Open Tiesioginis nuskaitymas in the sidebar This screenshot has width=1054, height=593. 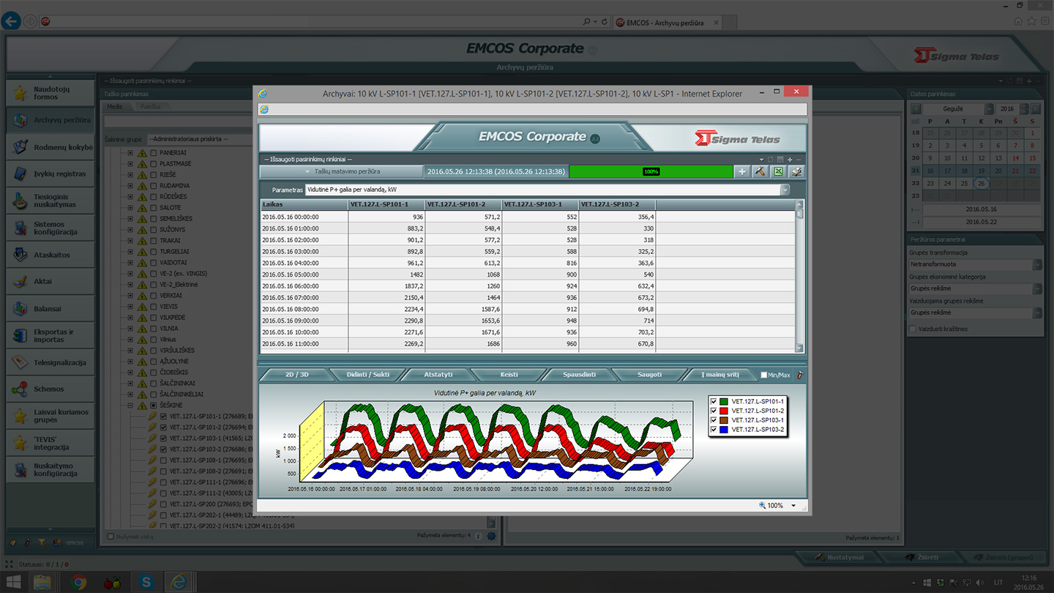pos(51,201)
